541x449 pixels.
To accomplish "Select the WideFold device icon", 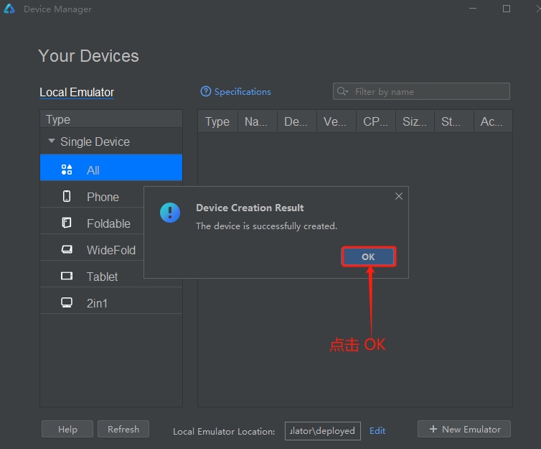I will coord(67,249).
